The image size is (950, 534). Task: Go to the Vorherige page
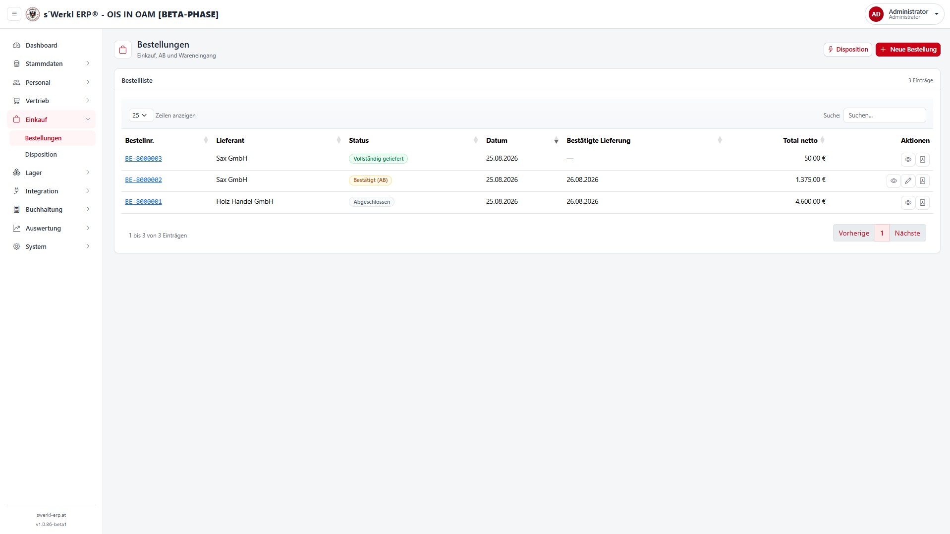pos(853,233)
